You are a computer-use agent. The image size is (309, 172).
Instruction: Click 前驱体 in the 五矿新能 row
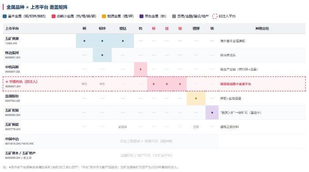point(123,127)
